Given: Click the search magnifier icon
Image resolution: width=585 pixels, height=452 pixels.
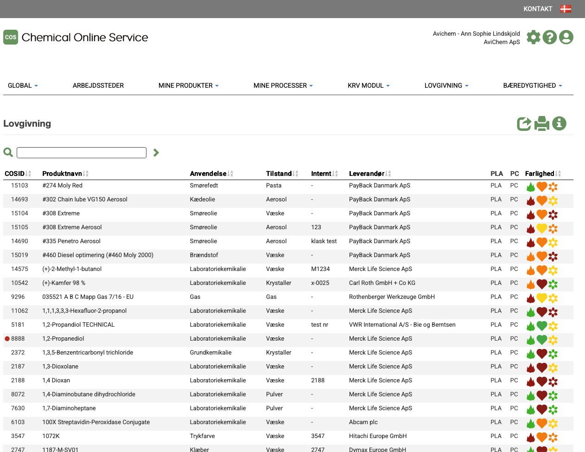Looking at the screenshot, I should point(8,152).
